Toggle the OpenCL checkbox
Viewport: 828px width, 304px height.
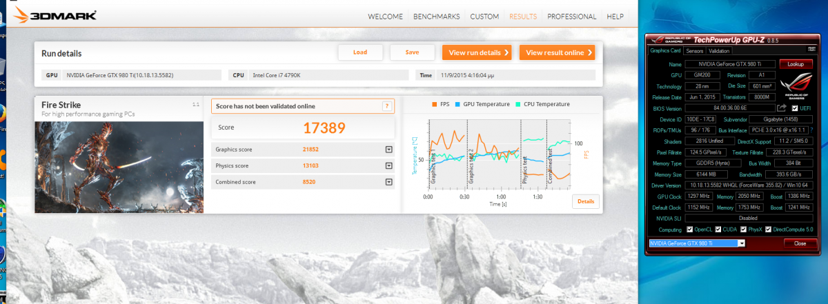(x=690, y=230)
